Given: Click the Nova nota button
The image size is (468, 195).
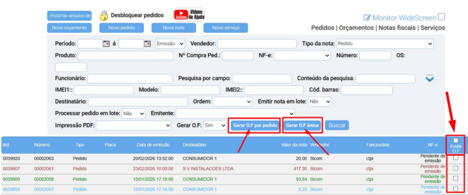Looking at the screenshot, I should pos(174,28).
